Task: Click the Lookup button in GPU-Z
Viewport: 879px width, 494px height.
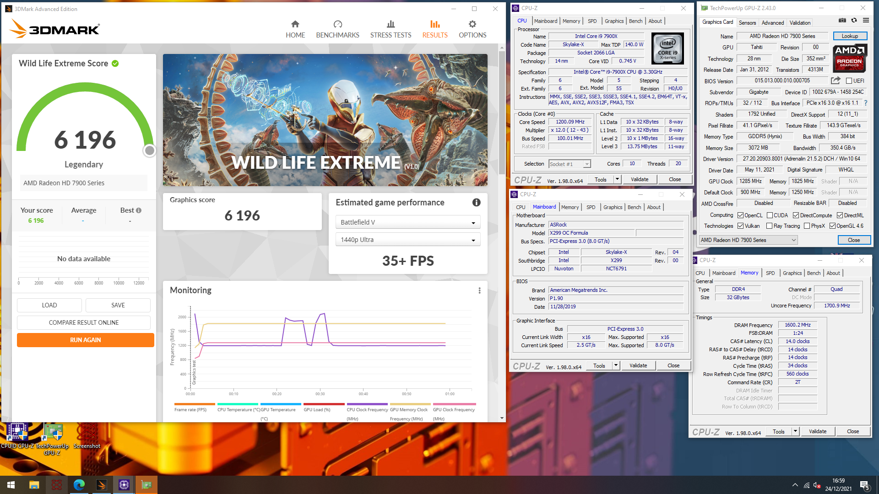Action: (850, 36)
